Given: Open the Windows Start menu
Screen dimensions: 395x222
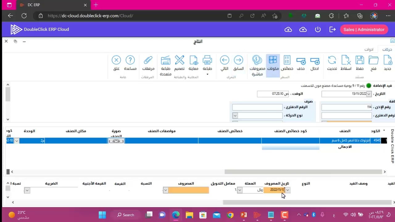Looking at the screenshot, I should click(x=102, y=215).
